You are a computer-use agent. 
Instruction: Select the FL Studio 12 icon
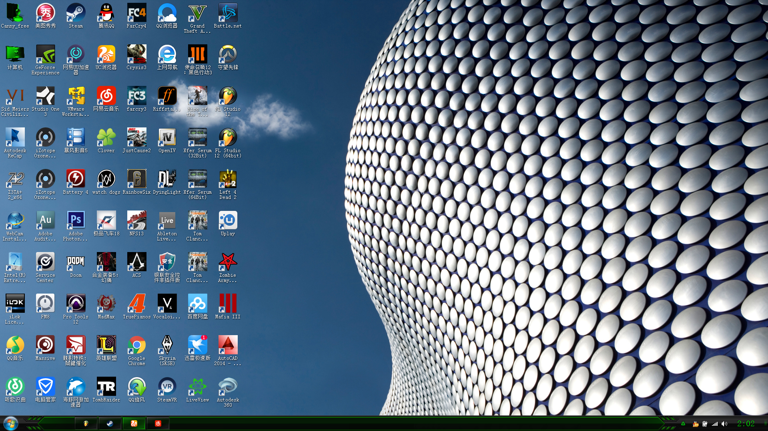pyautogui.click(x=228, y=101)
